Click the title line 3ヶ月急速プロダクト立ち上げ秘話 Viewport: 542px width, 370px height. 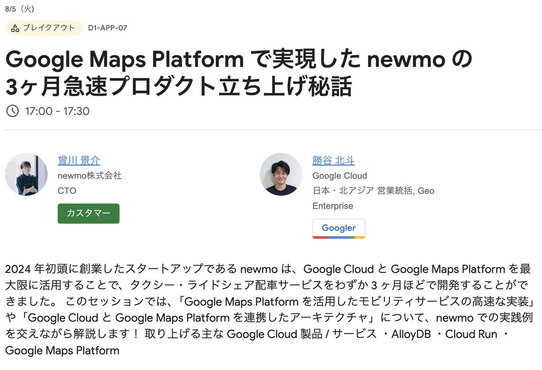[178, 87]
